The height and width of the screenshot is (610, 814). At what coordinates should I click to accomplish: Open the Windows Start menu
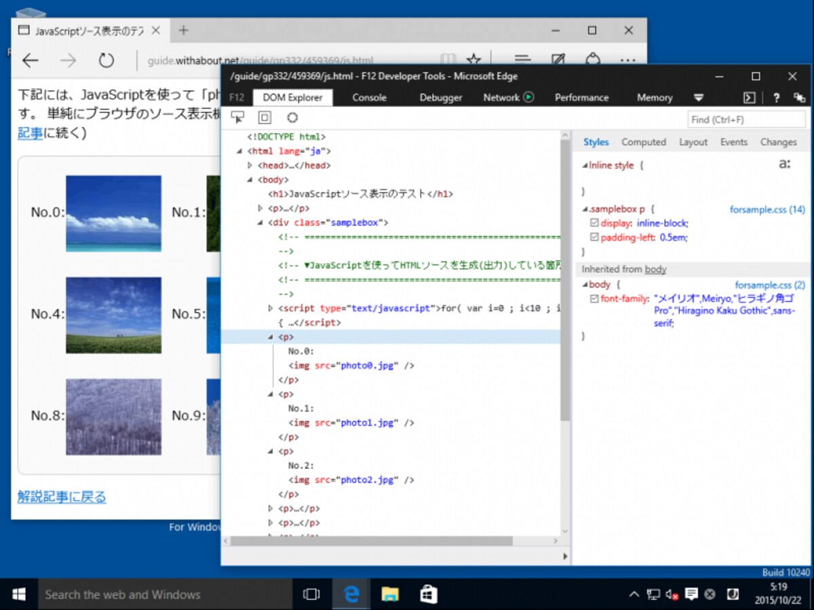[19, 594]
